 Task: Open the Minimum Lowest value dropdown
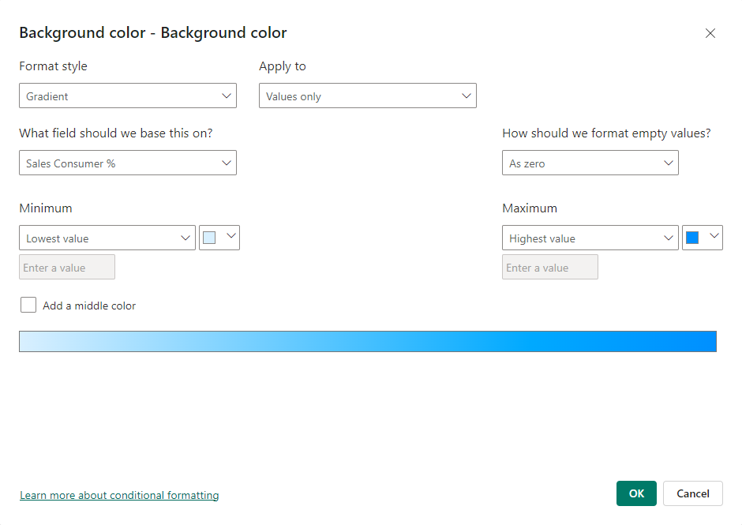107,238
